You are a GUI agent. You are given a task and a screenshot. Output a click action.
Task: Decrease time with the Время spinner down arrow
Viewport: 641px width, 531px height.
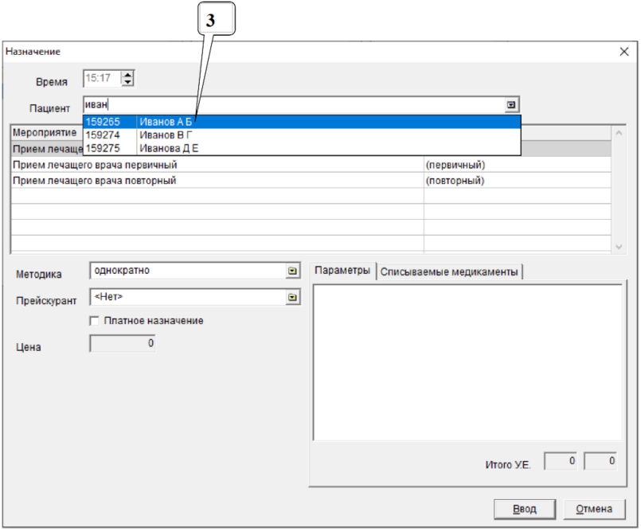127,82
